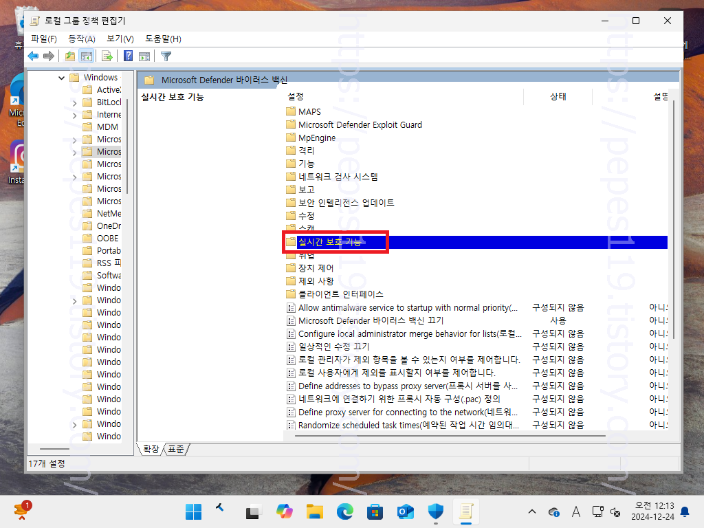This screenshot has width=704, height=528.
Task: Click the Back arrow toolbar icon
Action: click(33, 56)
